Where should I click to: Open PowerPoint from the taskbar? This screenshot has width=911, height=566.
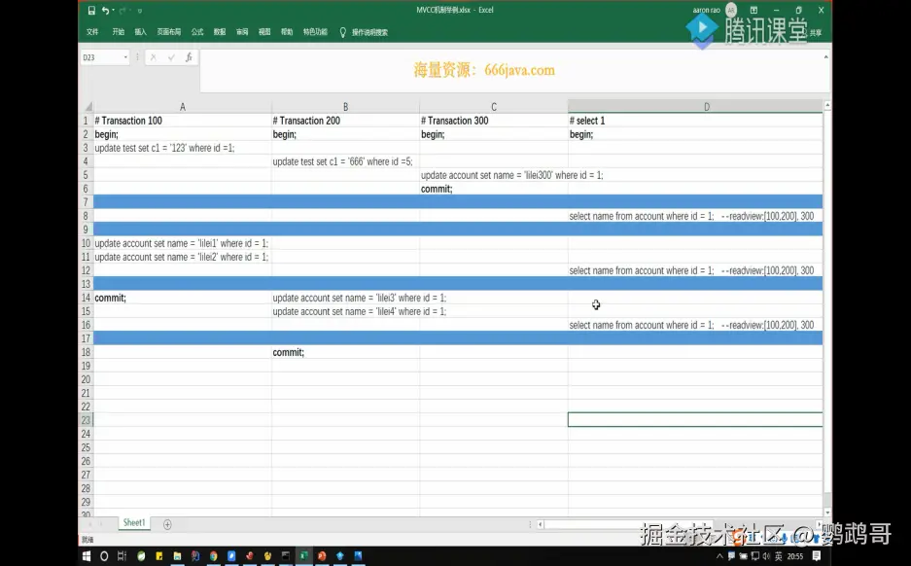click(322, 556)
